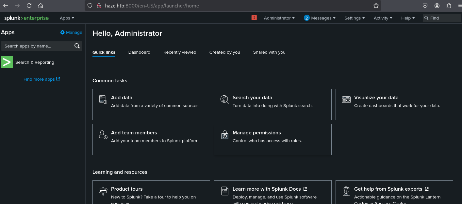462x204 pixels.
Task: Click the Find search box
Action: tap(442, 18)
